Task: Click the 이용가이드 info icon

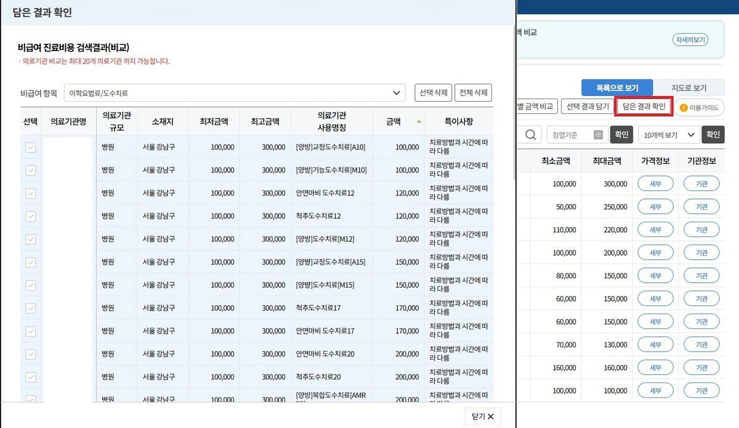Action: coord(684,108)
